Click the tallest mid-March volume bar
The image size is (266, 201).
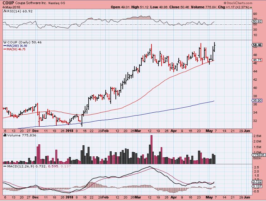[x=152, y=149]
